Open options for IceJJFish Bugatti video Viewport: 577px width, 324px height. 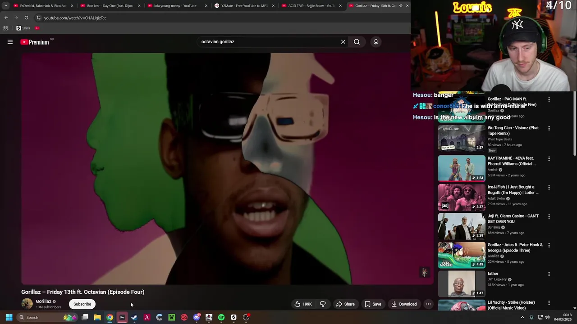549,188
